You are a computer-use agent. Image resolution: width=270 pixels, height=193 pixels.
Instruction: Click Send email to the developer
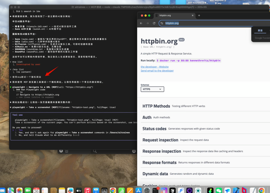point(157,71)
